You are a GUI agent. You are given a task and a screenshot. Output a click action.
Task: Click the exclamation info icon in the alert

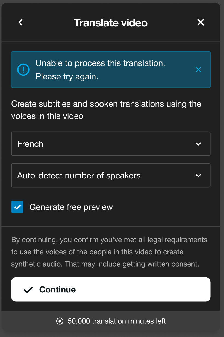click(x=23, y=70)
